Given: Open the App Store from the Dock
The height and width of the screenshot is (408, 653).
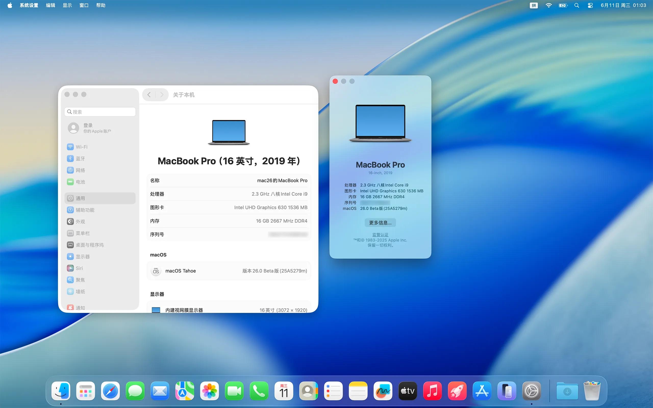Looking at the screenshot, I should (x=482, y=390).
